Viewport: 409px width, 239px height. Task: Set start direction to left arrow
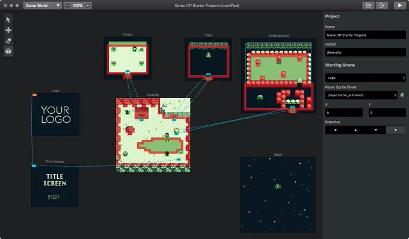335,130
